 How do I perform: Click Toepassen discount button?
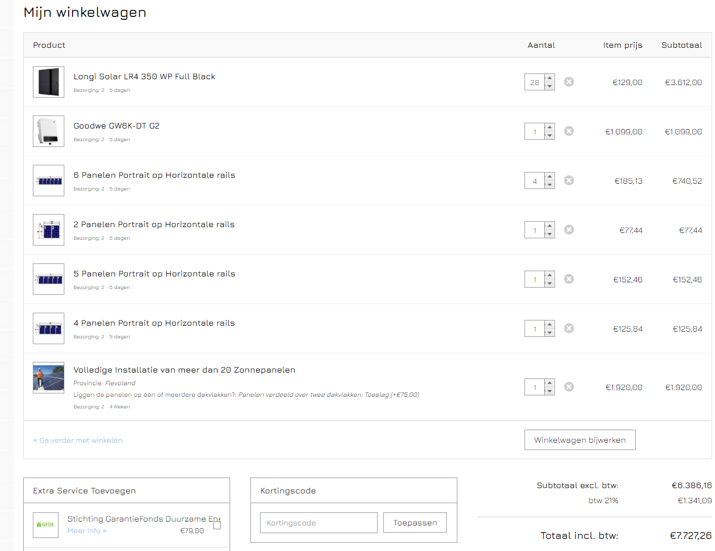click(415, 522)
